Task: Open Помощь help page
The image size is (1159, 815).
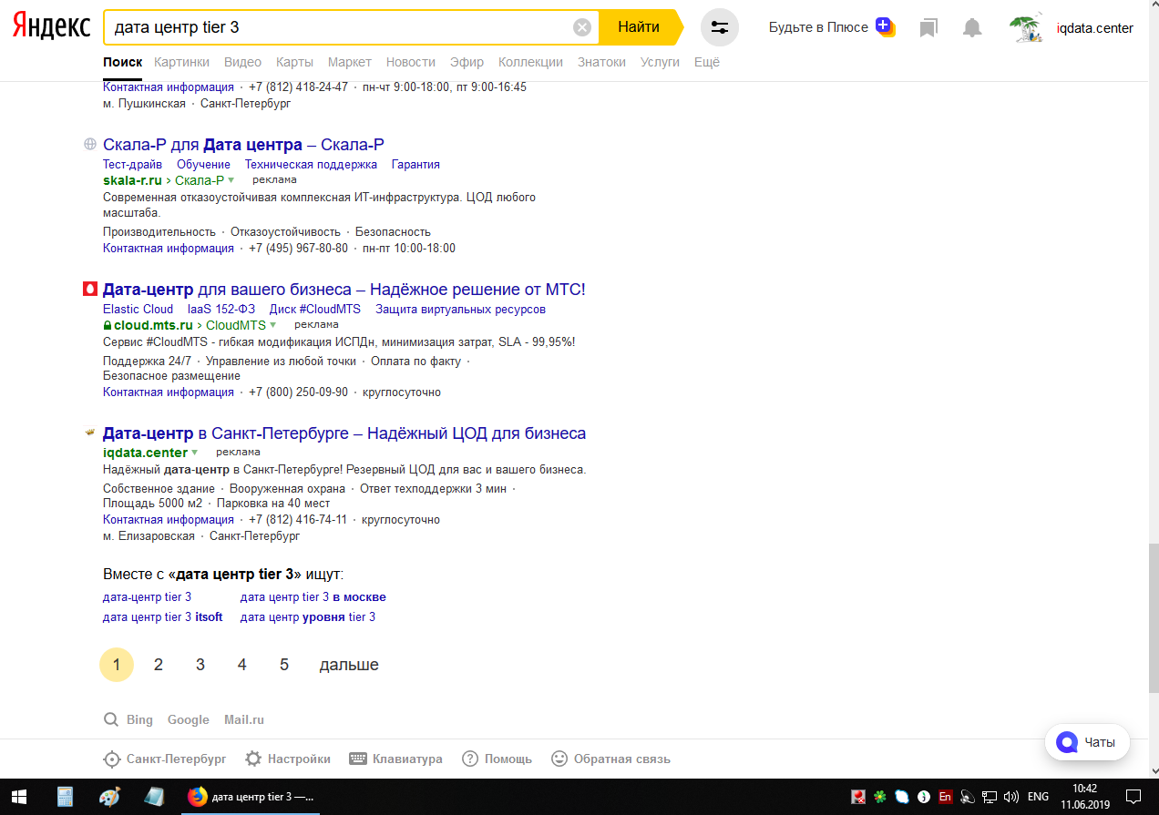Action: [x=497, y=759]
